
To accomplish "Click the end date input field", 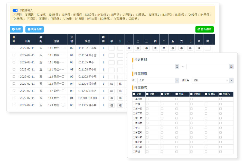I will [x=208, y=67].
